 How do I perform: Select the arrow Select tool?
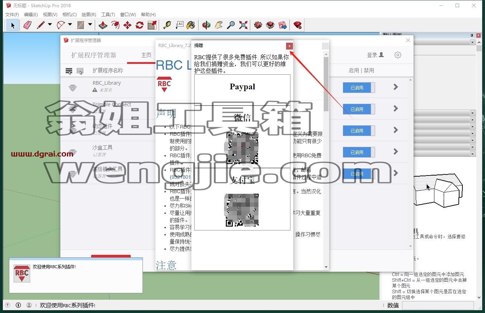(13, 25)
